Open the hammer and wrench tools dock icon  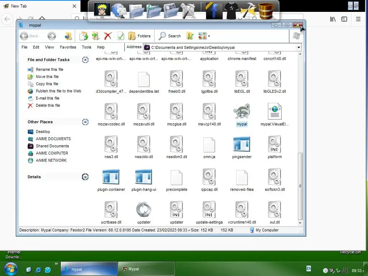coord(188,11)
